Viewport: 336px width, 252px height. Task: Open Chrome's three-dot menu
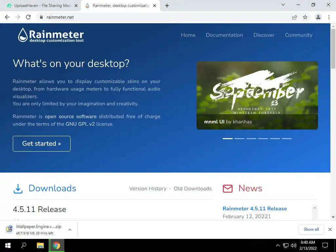pos(329,17)
